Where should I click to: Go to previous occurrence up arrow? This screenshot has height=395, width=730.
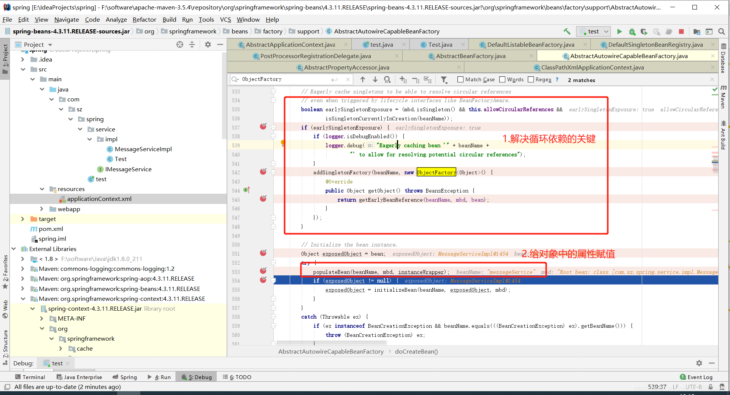tap(363, 79)
